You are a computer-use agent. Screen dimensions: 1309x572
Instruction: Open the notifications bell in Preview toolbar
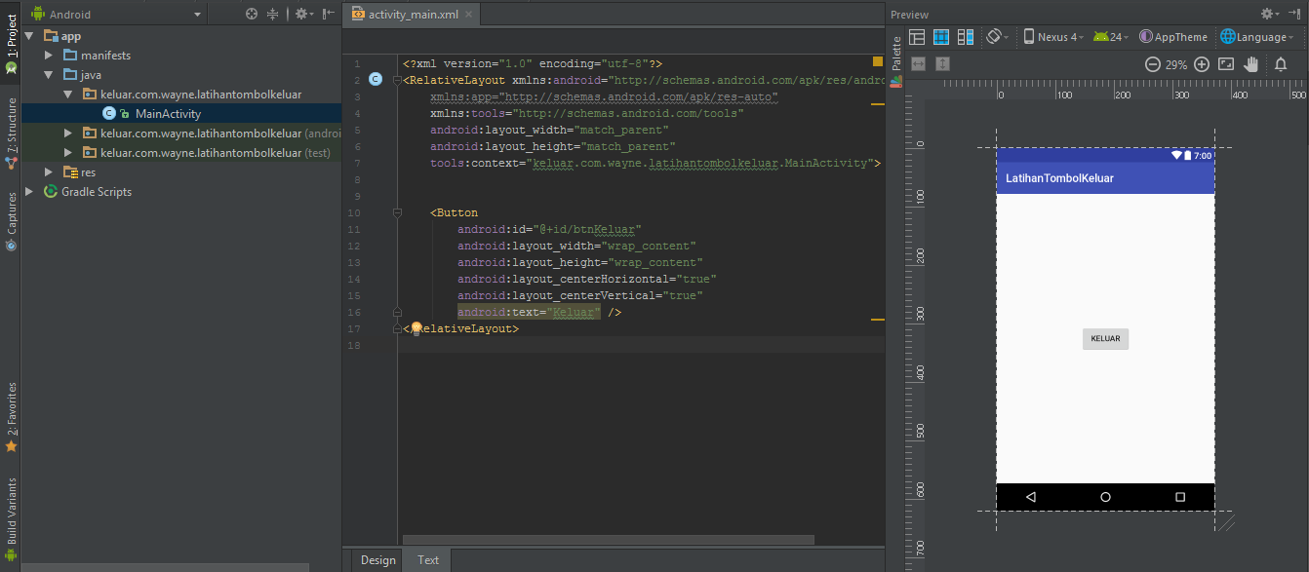pyautogui.click(x=1280, y=64)
